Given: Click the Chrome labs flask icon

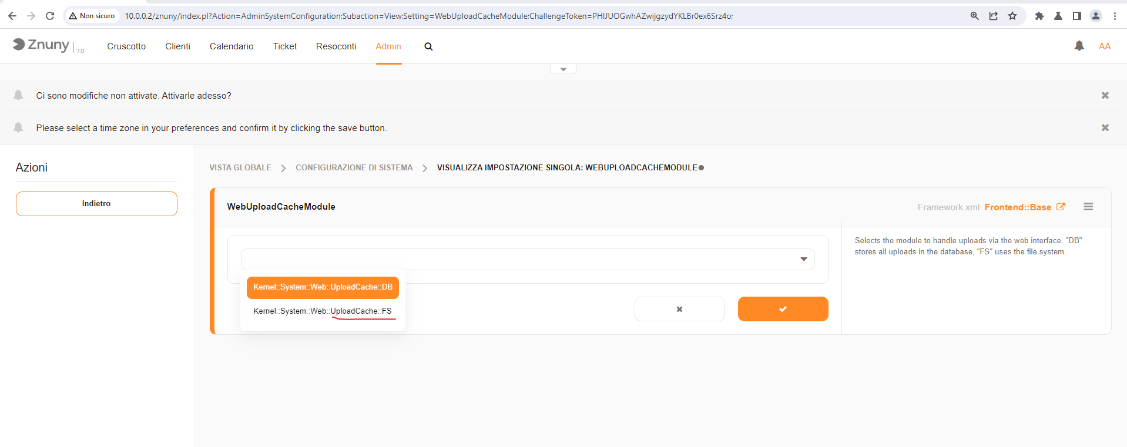Looking at the screenshot, I should click(x=1058, y=16).
